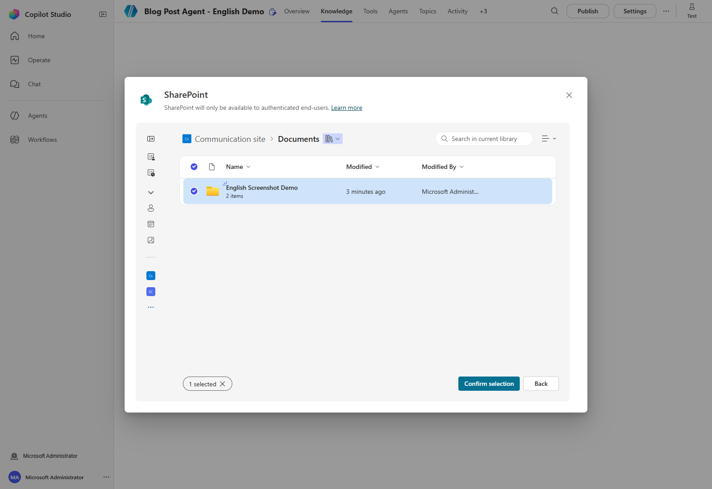The width and height of the screenshot is (712, 489).
Task: Open the Topics tab
Action: coord(428,11)
